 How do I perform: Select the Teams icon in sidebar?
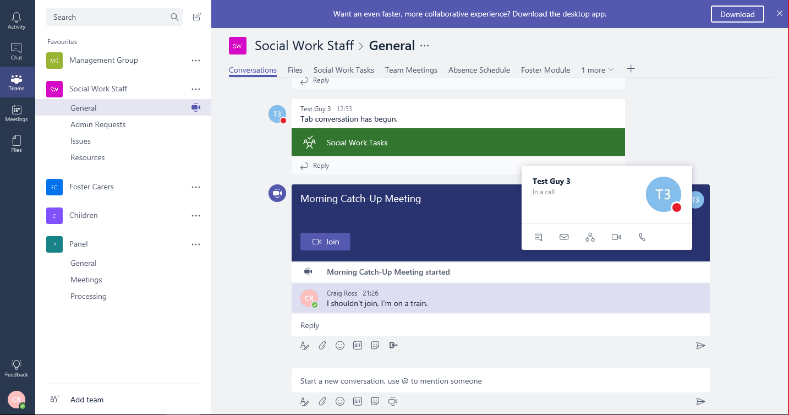click(x=17, y=83)
